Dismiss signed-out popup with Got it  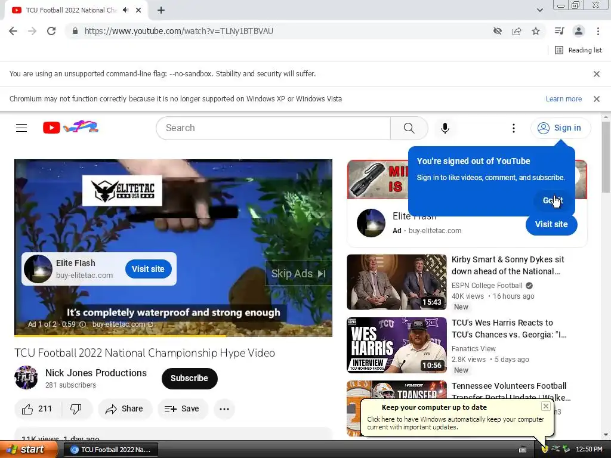tap(553, 200)
